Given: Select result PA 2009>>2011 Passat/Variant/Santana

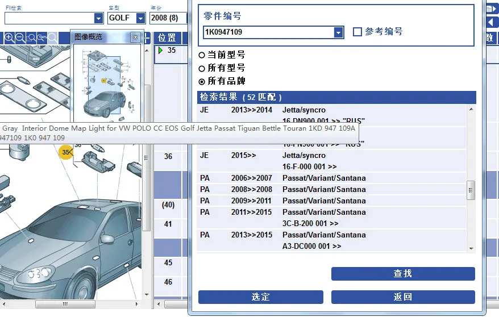Looking at the screenshot, I should 331,201.
